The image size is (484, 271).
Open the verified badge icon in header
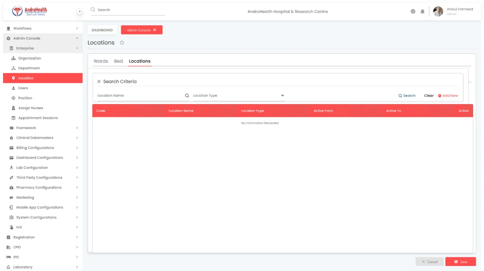click(x=413, y=11)
